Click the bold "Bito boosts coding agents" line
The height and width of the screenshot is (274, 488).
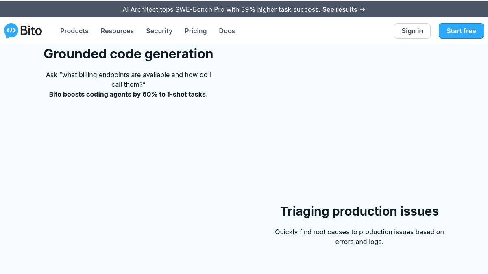coord(128,94)
